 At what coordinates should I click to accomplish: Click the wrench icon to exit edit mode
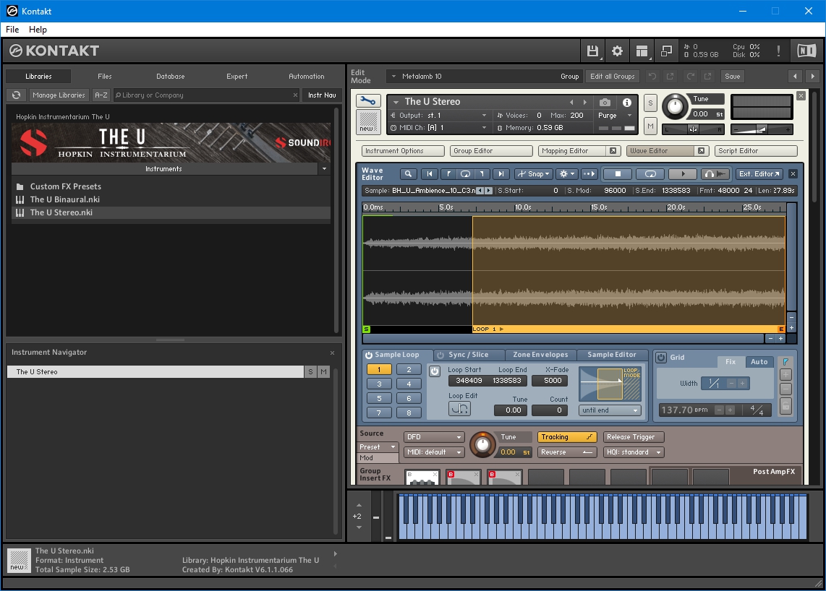368,101
